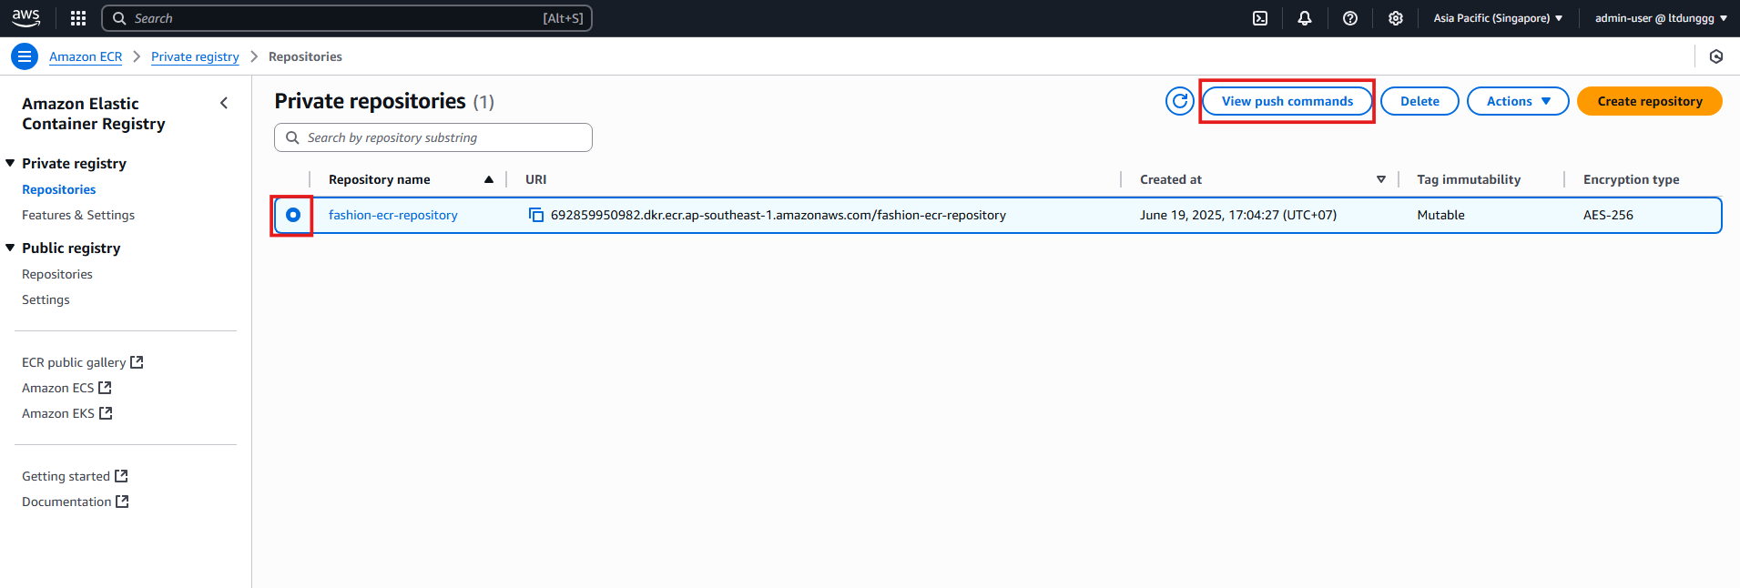Click Documentation external-link icon
The height and width of the screenshot is (588, 1740).
coord(122,502)
